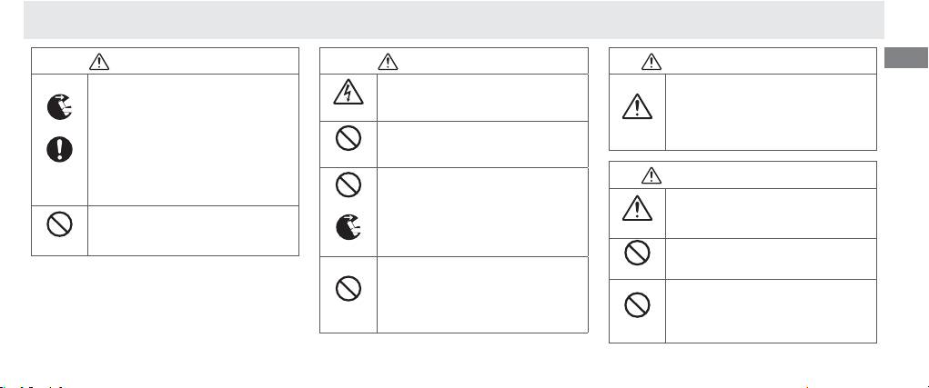Click the black mandatory exclamation circle icon
Screen dimensions: 929x388
(x=60, y=149)
